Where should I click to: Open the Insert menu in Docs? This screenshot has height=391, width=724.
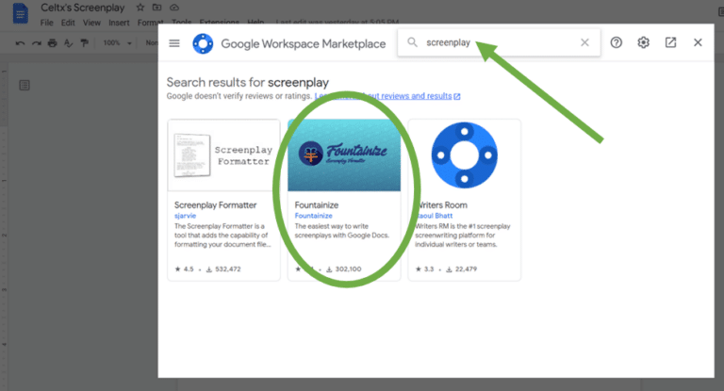pyautogui.click(x=119, y=23)
